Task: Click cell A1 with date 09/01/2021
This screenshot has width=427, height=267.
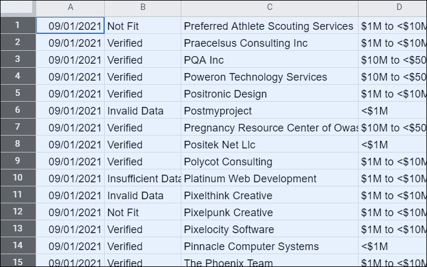Action: (x=70, y=26)
